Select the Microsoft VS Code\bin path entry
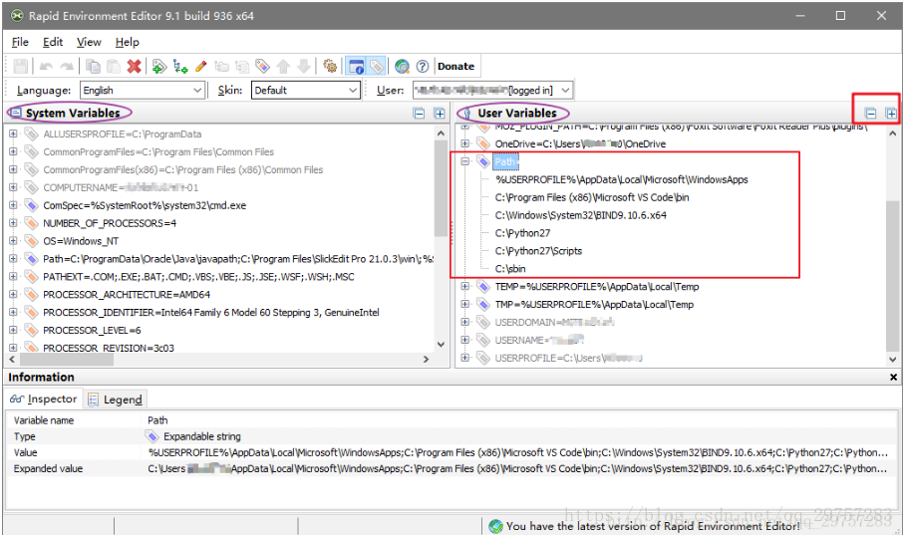 (592, 197)
